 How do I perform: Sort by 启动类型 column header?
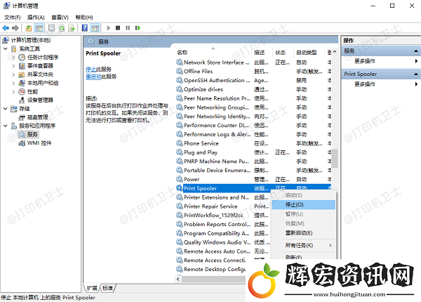[309, 53]
